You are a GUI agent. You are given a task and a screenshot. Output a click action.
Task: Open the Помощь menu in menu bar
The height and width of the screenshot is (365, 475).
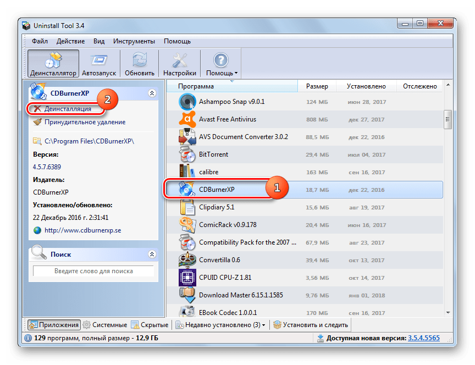tap(177, 41)
